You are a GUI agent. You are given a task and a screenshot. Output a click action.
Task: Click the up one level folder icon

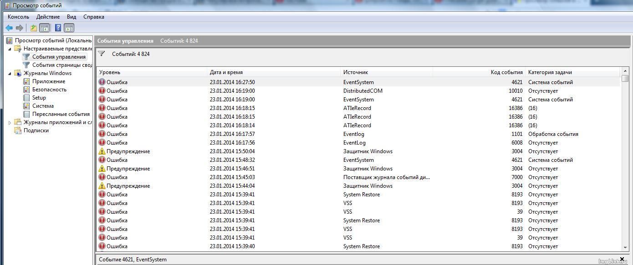pyautogui.click(x=34, y=28)
